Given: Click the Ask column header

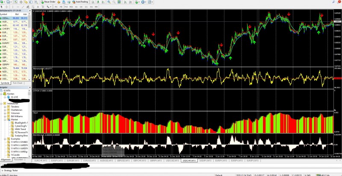Looking at the screenshot, I should coord(24,14).
